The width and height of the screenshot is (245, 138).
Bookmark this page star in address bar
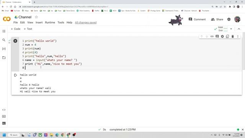pos(225,7)
